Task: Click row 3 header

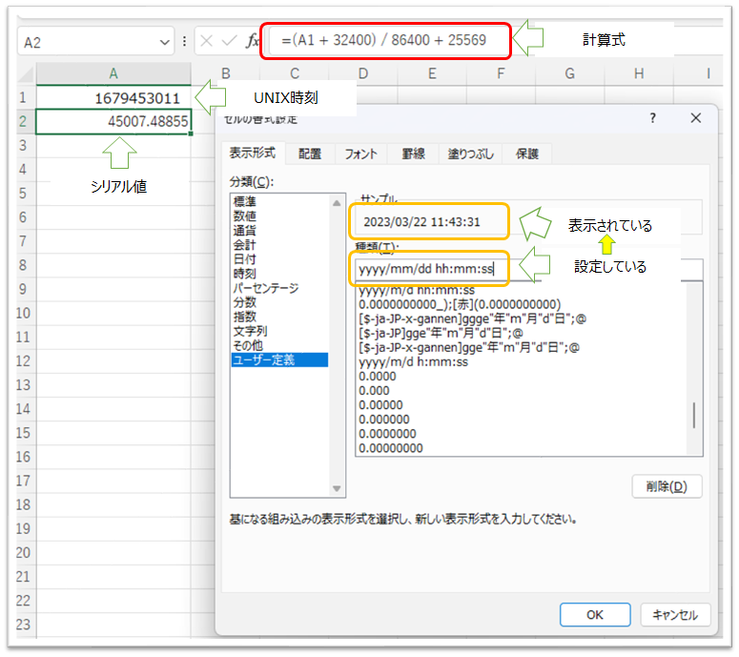Action: [x=24, y=145]
